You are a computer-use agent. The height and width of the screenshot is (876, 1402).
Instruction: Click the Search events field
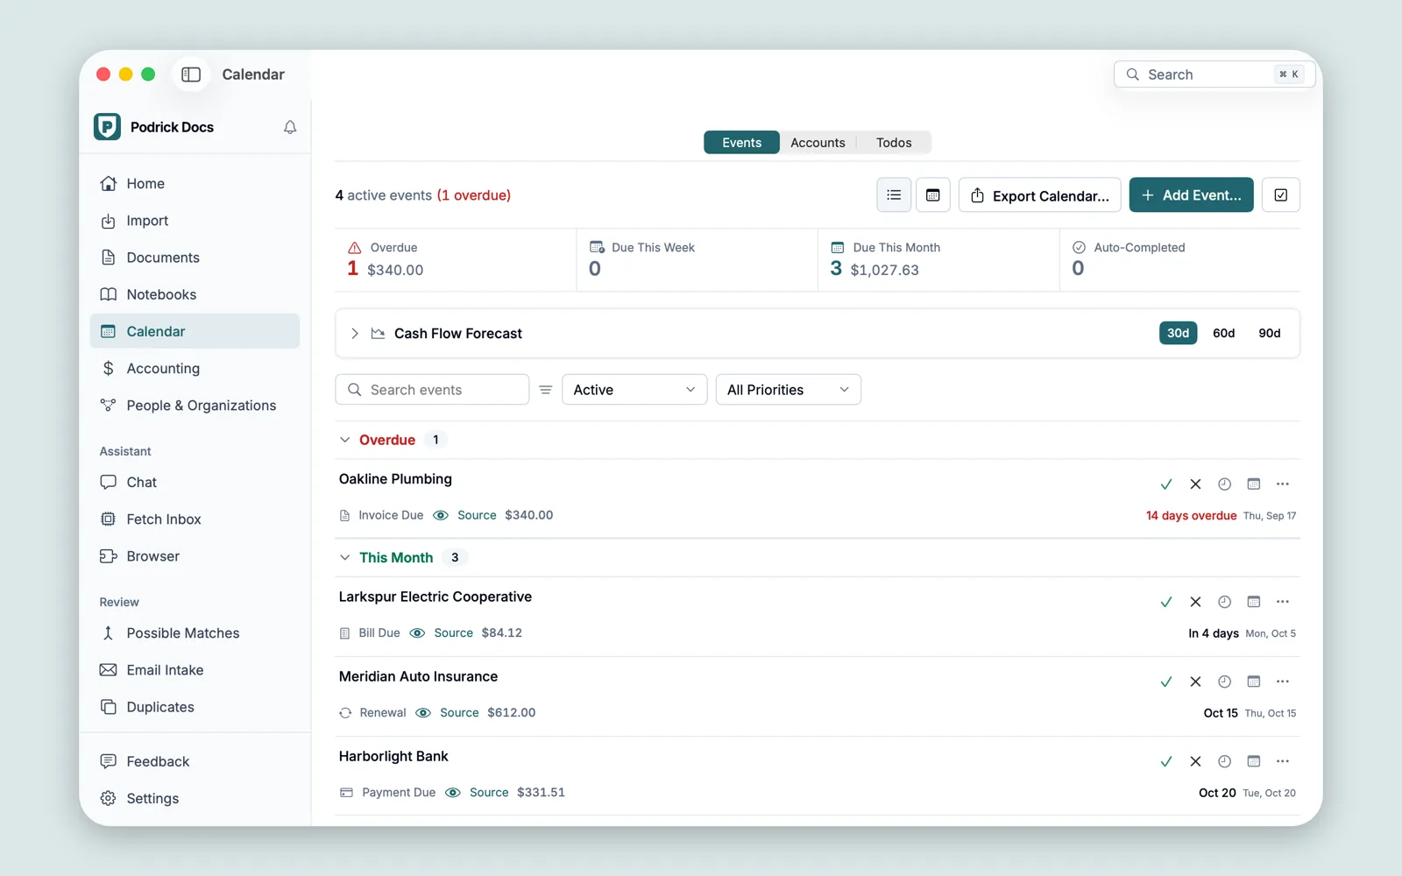432,390
